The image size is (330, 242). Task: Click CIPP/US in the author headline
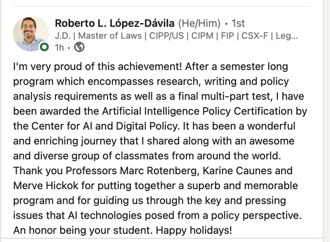tap(166, 36)
